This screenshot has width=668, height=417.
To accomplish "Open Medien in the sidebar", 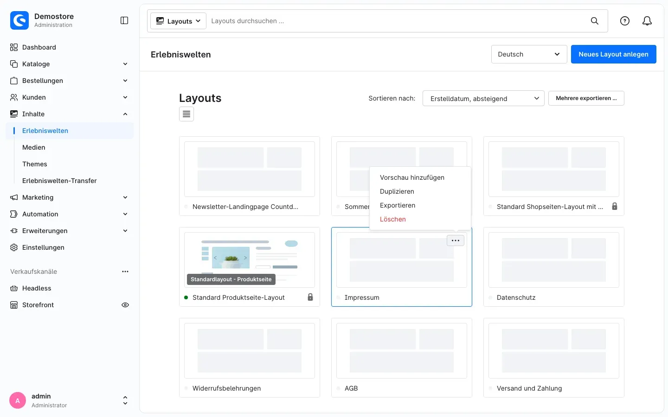I will (34, 147).
